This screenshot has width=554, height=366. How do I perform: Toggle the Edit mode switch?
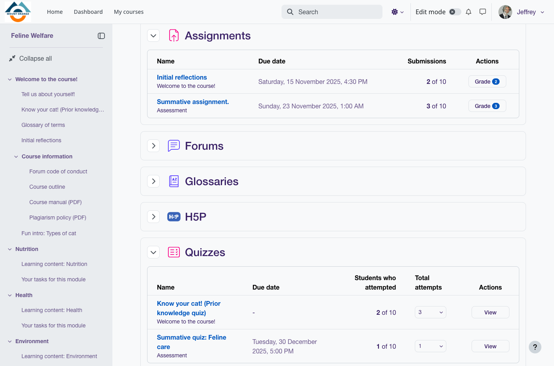455,12
